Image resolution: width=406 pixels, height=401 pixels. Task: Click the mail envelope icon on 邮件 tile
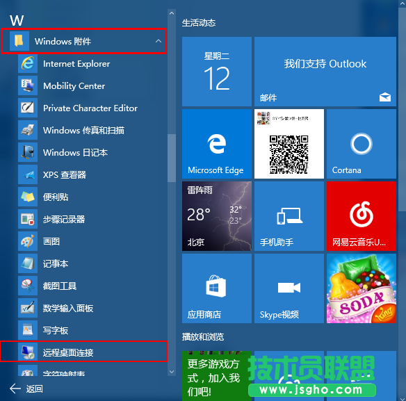point(385,97)
